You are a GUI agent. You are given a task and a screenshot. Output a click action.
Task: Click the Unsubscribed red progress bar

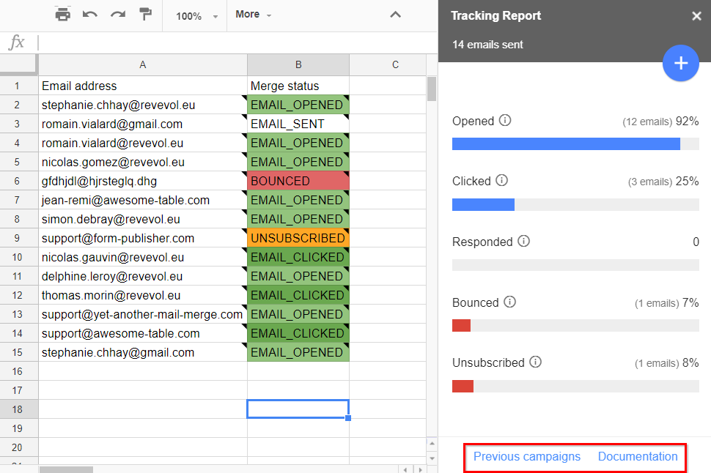(x=463, y=386)
